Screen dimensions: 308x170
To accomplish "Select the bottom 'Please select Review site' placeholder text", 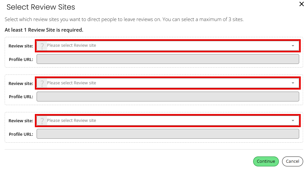I will (x=72, y=120).
